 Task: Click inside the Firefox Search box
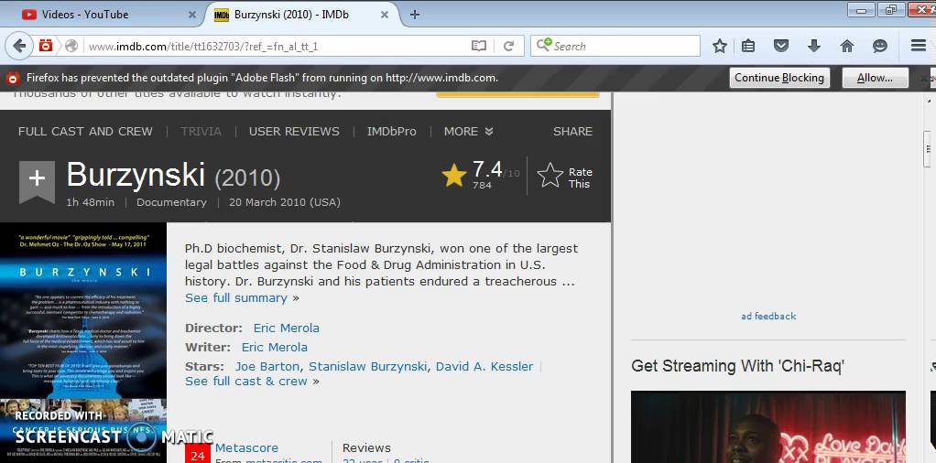623,46
